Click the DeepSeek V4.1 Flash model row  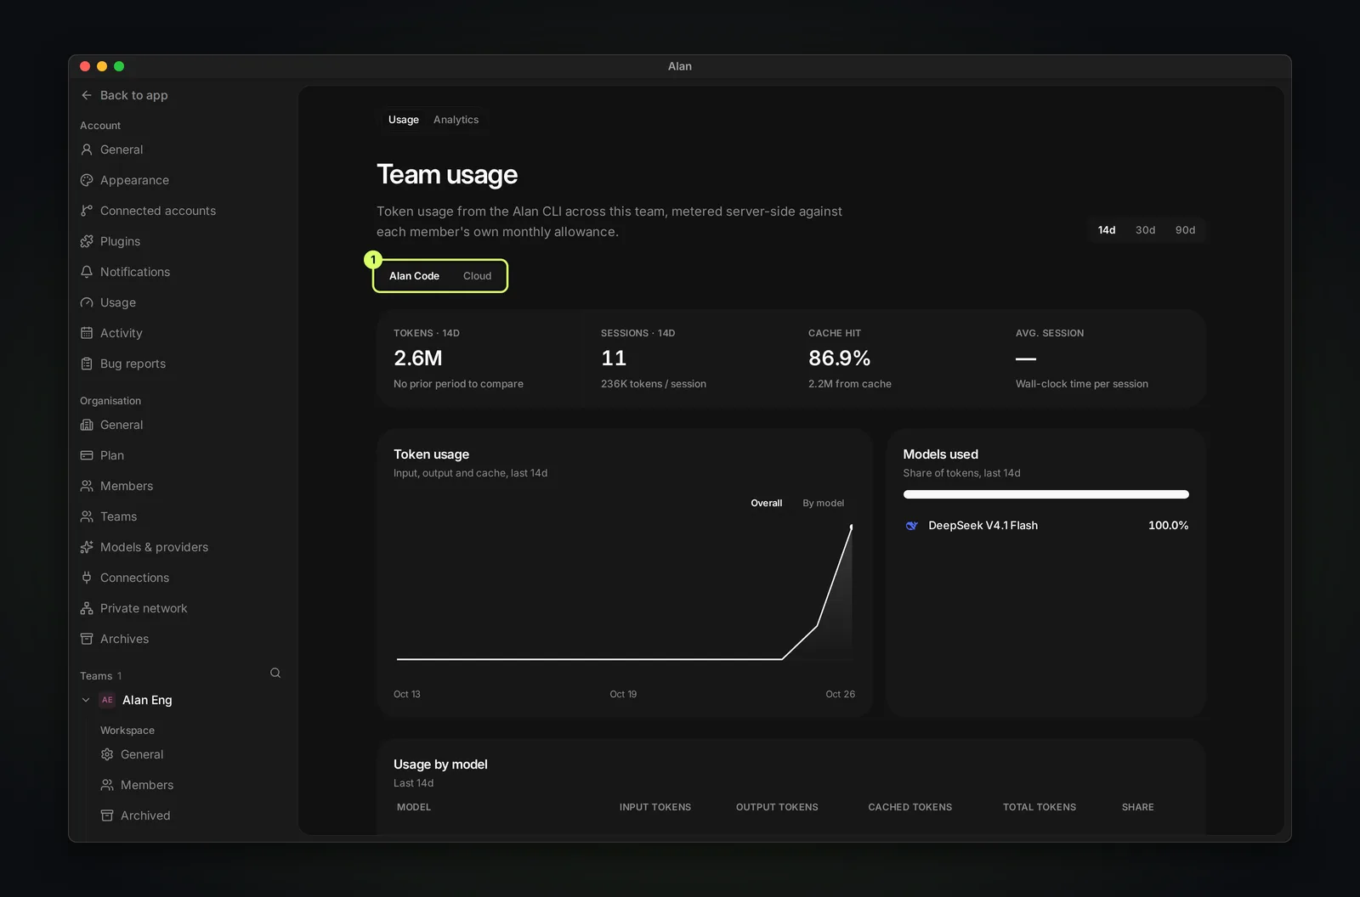[x=1045, y=526]
